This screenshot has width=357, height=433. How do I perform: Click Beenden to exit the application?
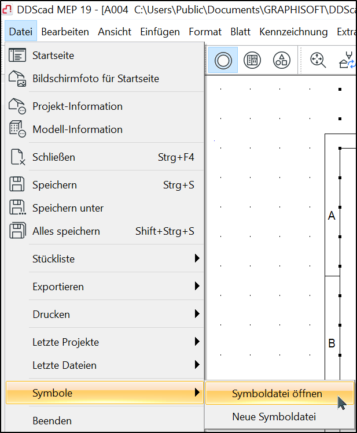52,421
